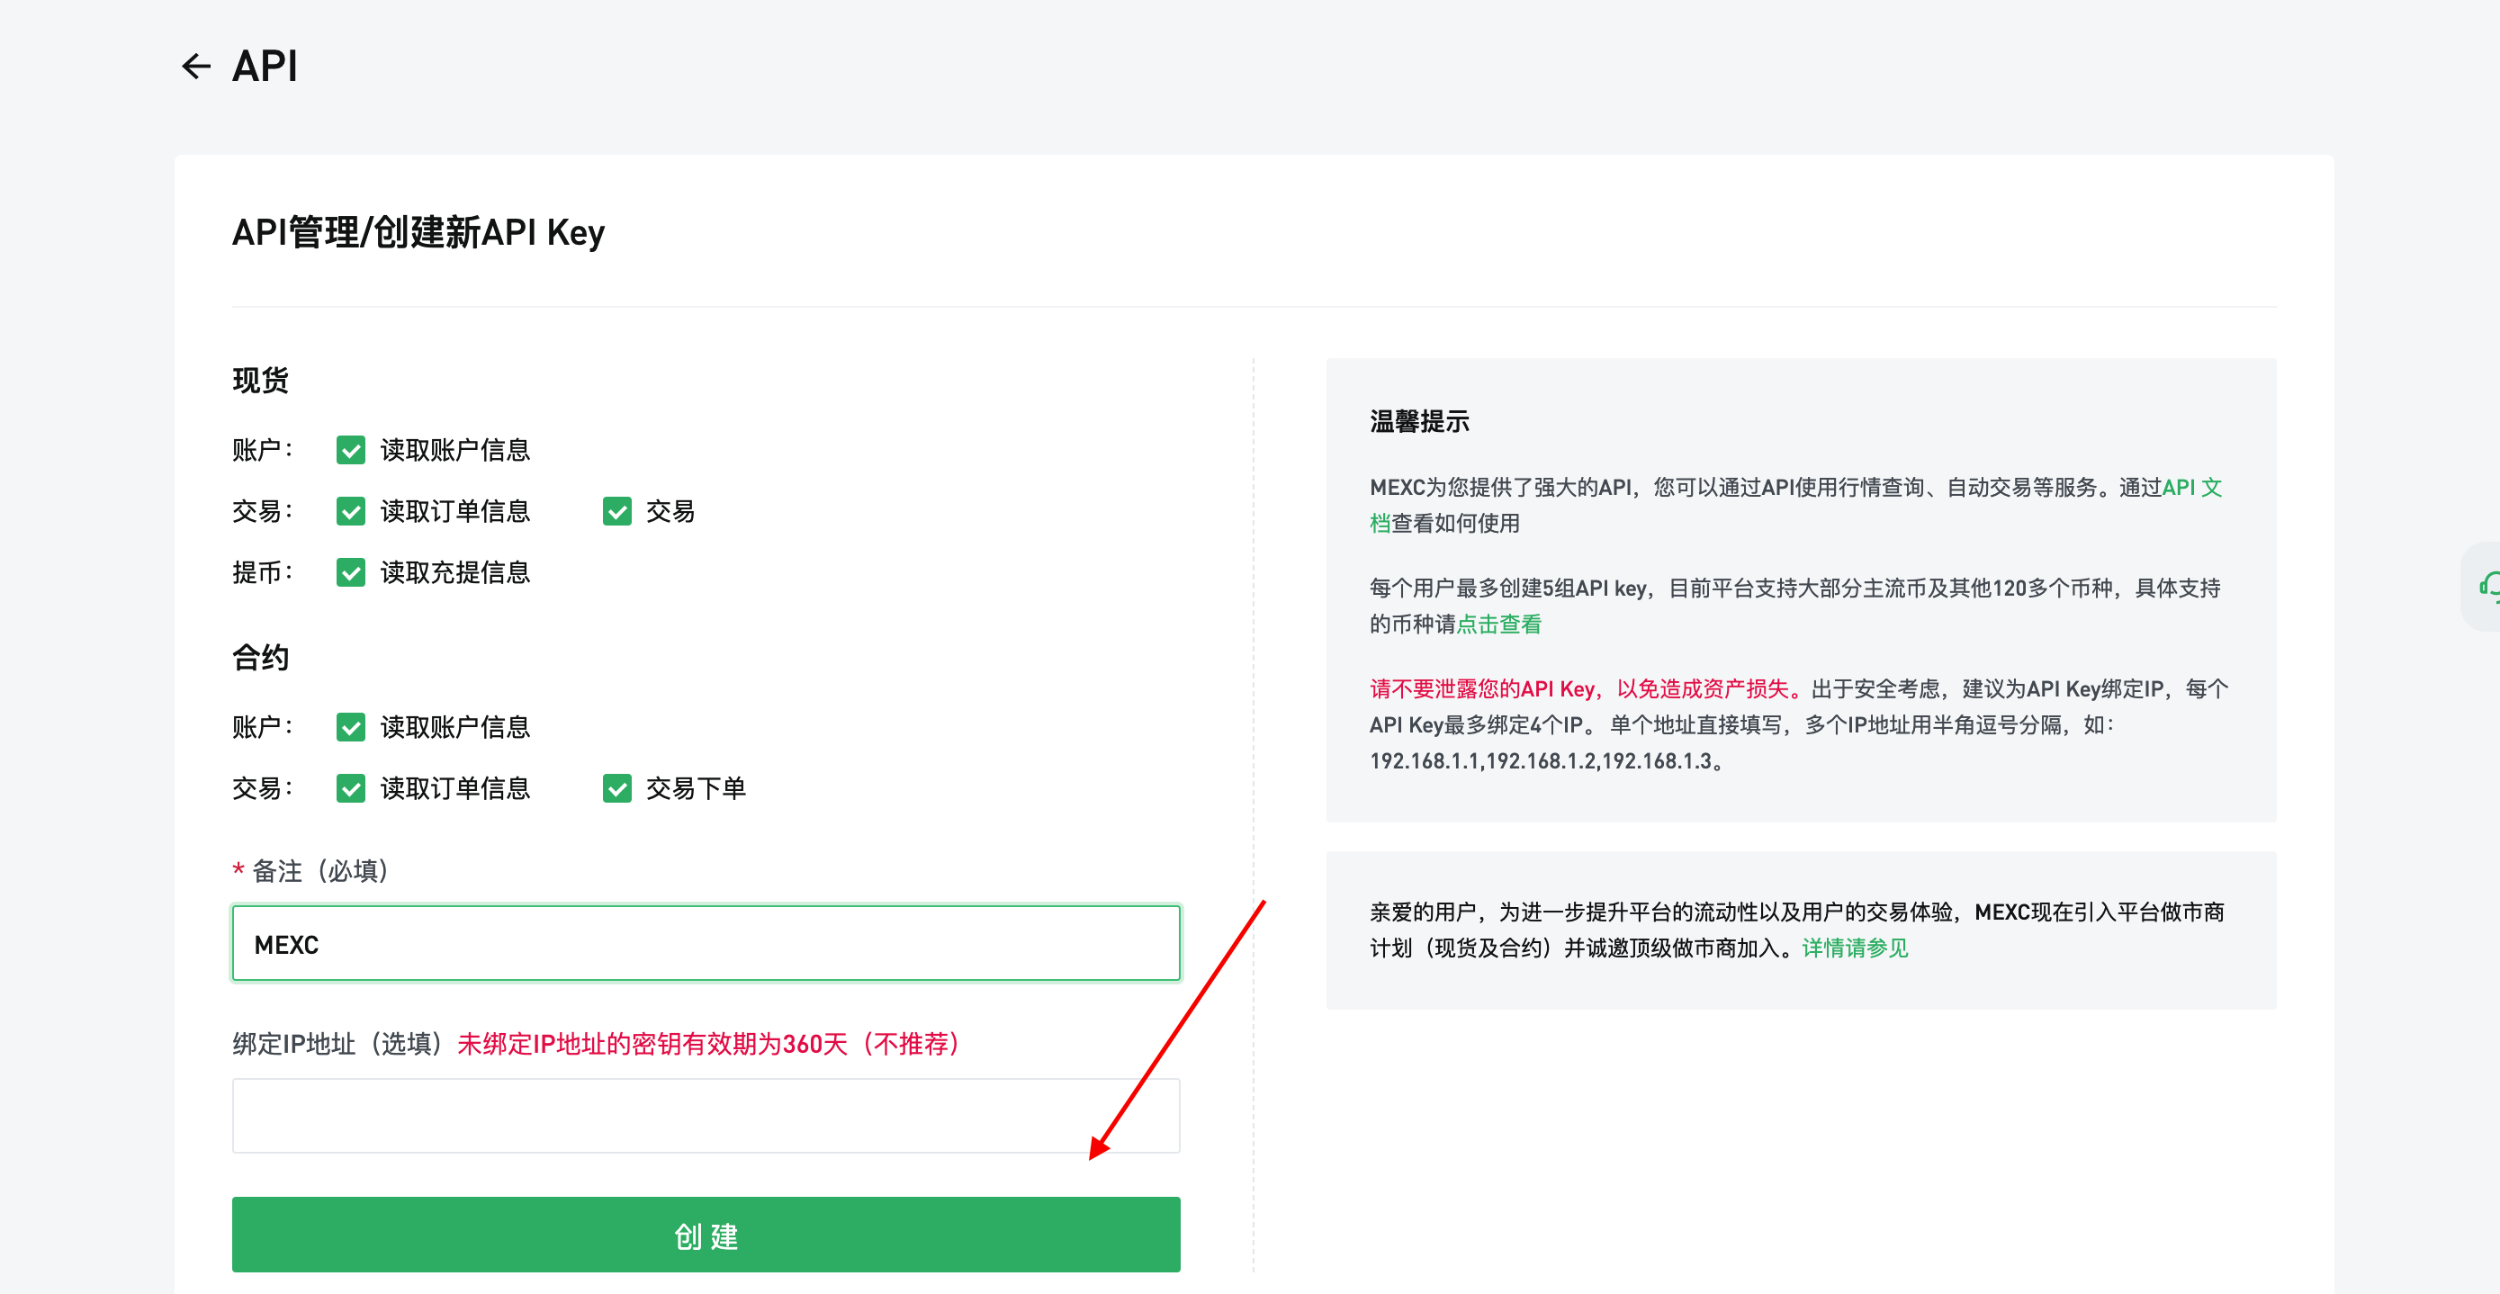
Task: Click the example IP list 192.168.1.1,192.168.1.2,192.168.1.3
Action: (1542, 761)
